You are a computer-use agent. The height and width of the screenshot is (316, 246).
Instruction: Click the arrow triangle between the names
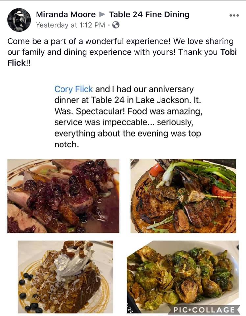[102, 14]
